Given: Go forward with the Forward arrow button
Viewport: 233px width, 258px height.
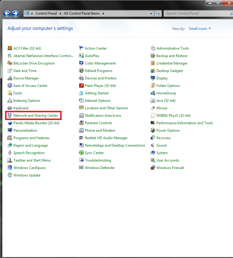Looking at the screenshot, I should click(x=15, y=14).
